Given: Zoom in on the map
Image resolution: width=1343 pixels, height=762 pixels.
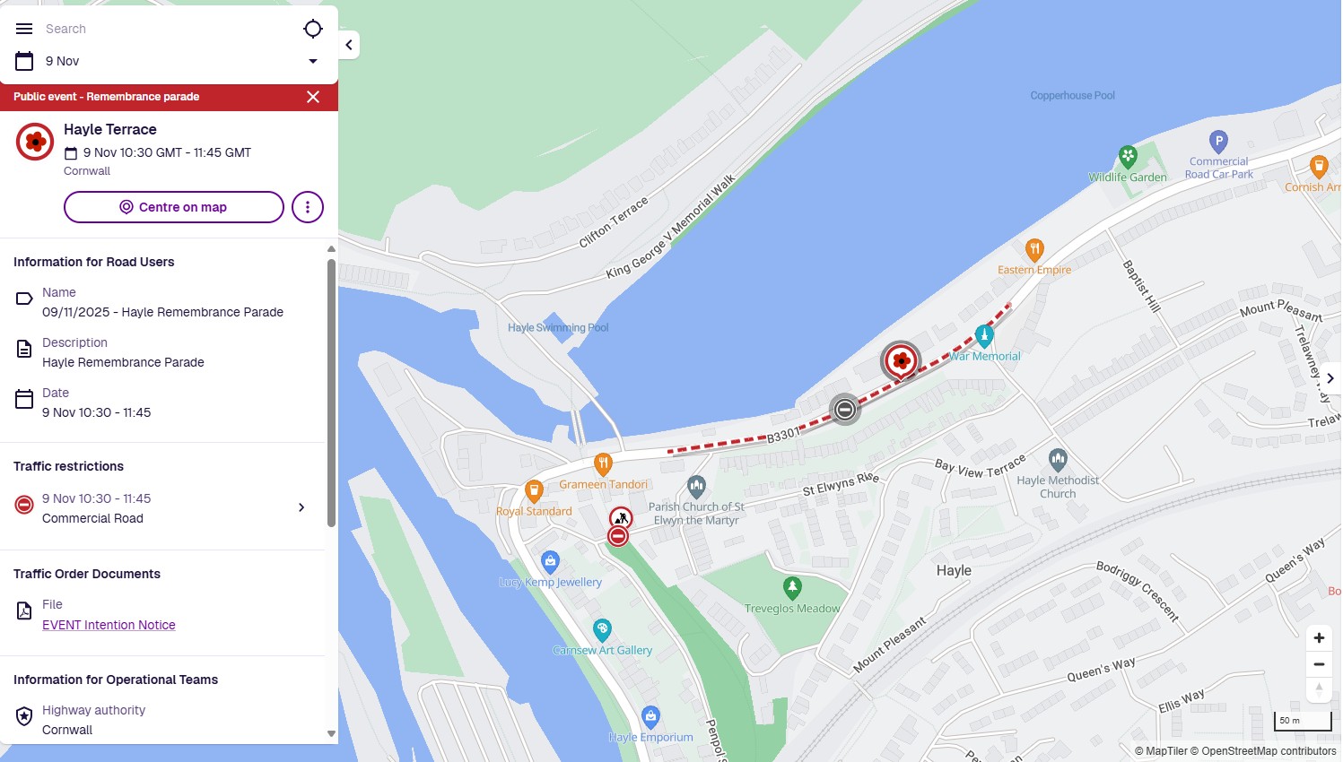Looking at the screenshot, I should click(x=1319, y=638).
